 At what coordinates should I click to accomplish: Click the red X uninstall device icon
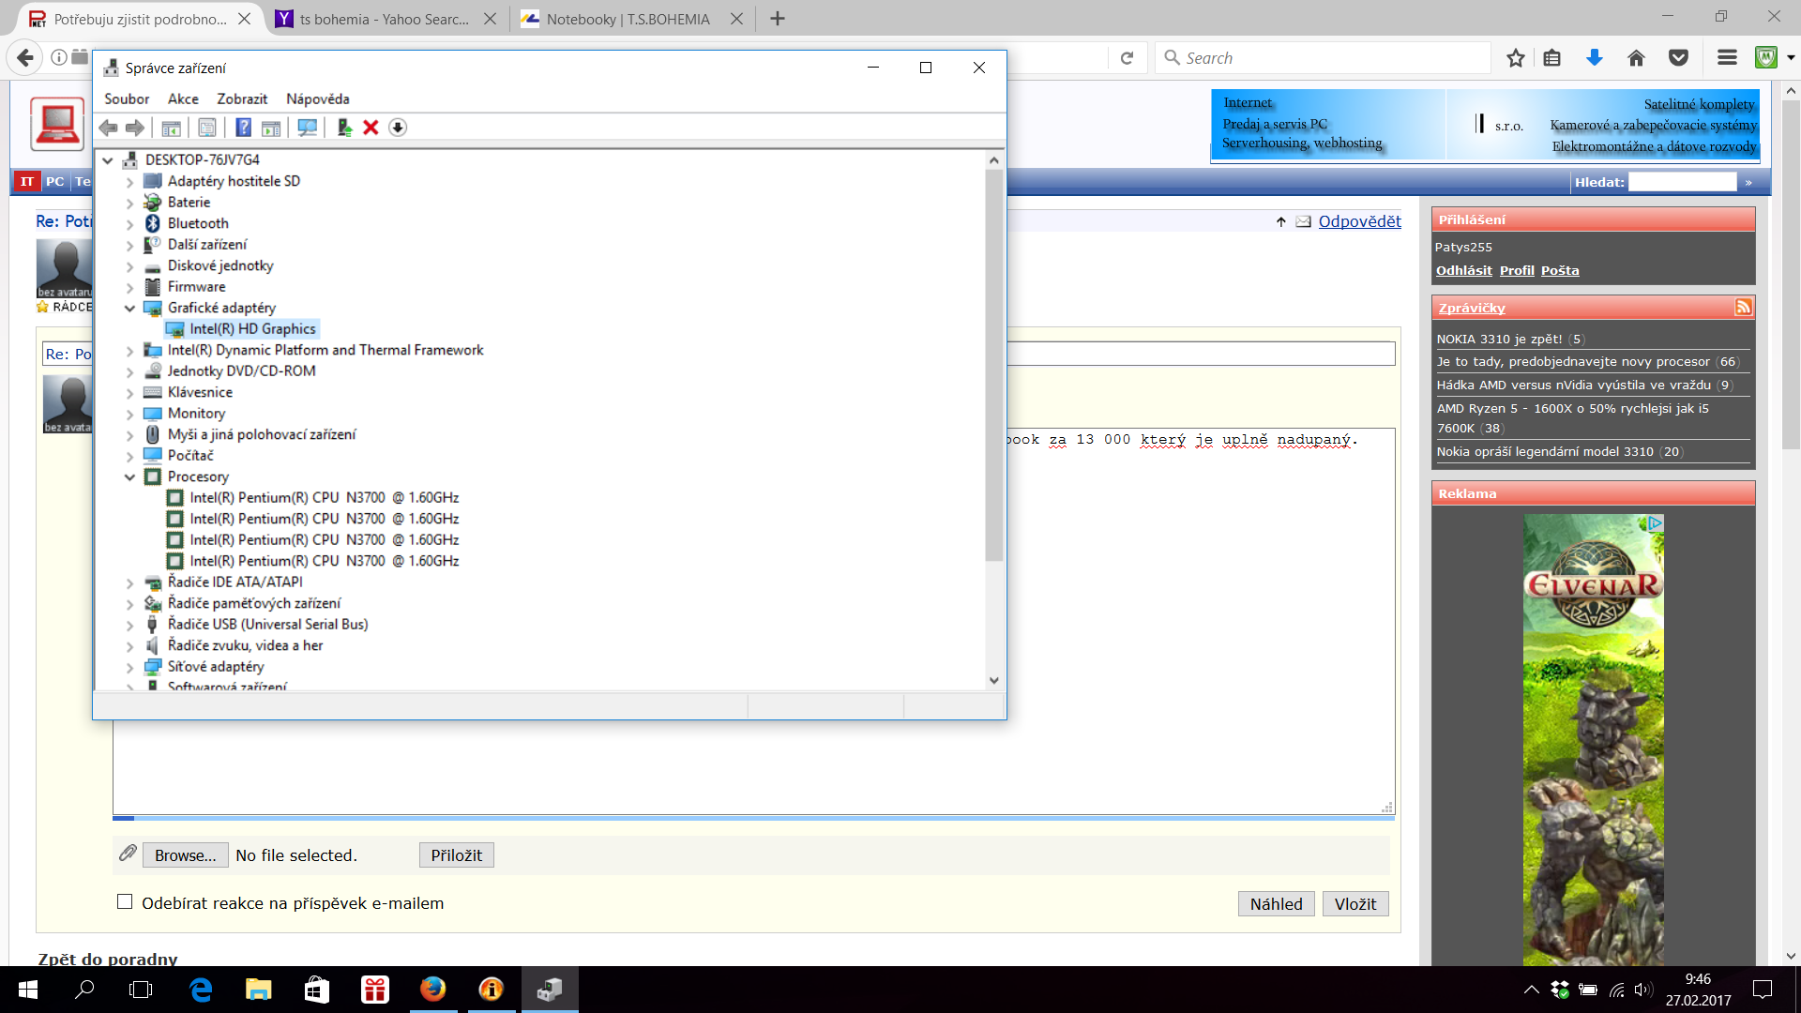[x=371, y=128]
